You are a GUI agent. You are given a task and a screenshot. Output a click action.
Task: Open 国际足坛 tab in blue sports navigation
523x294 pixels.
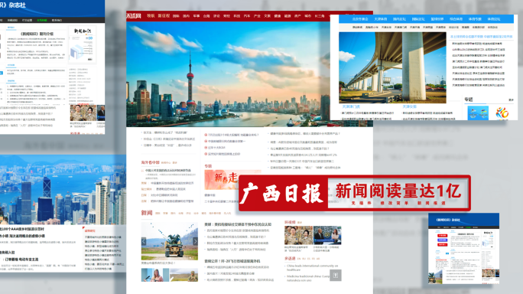point(418,19)
